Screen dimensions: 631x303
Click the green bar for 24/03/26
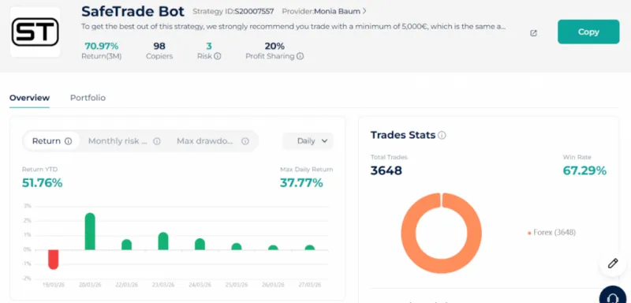tap(200, 245)
